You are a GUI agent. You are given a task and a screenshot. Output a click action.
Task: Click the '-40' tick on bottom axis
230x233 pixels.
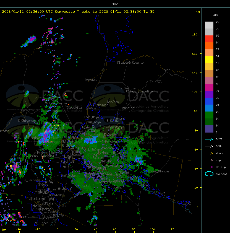(18, 229)
